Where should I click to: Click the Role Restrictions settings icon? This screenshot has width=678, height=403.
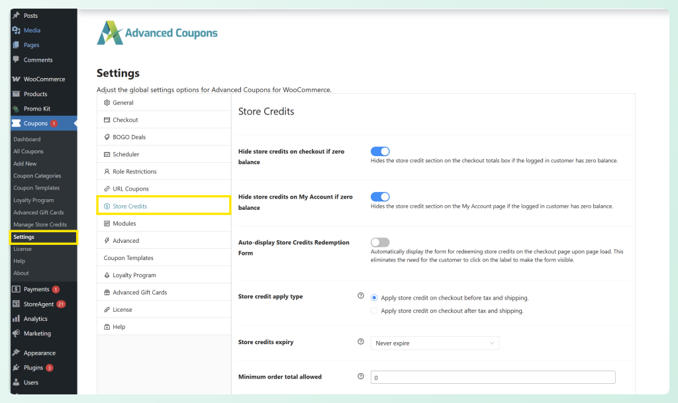(x=106, y=171)
